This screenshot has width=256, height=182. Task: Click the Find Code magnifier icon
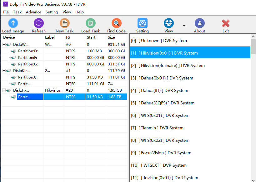pos(116,23)
